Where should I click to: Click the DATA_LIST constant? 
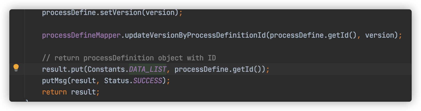148,69
